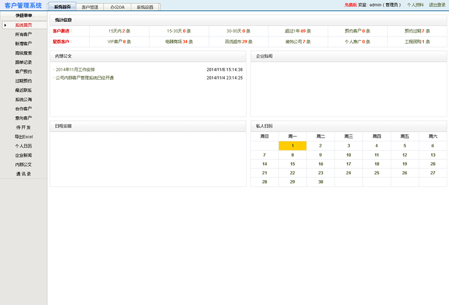The height and width of the screenshot is (305, 449).
Task: Switch to the 办公OA tab
Action: point(118,7)
